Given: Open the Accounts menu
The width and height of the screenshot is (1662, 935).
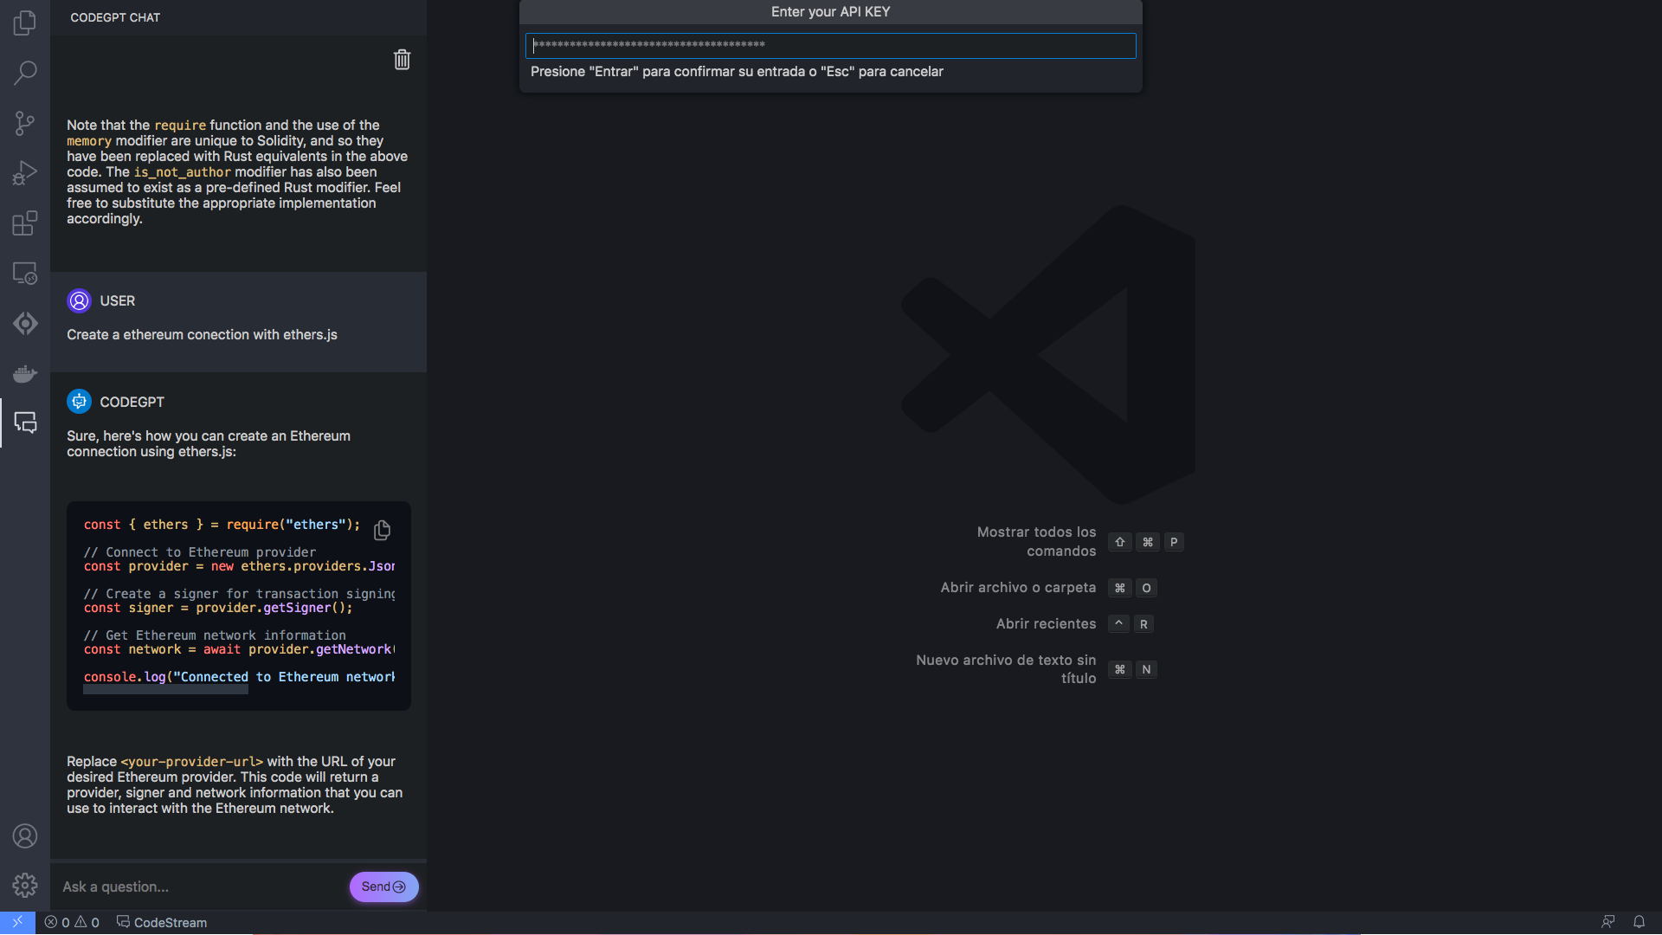Looking at the screenshot, I should [x=25, y=835].
